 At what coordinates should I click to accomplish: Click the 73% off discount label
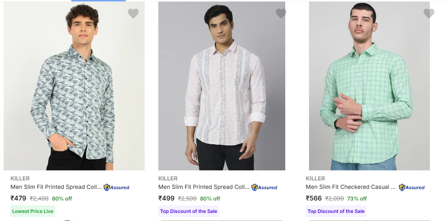[357, 198]
